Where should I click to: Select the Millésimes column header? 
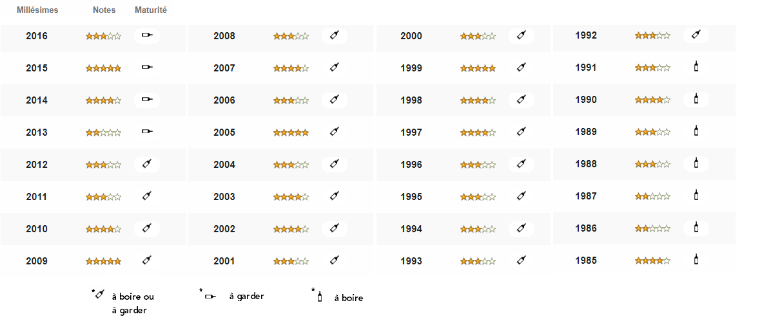coord(37,10)
